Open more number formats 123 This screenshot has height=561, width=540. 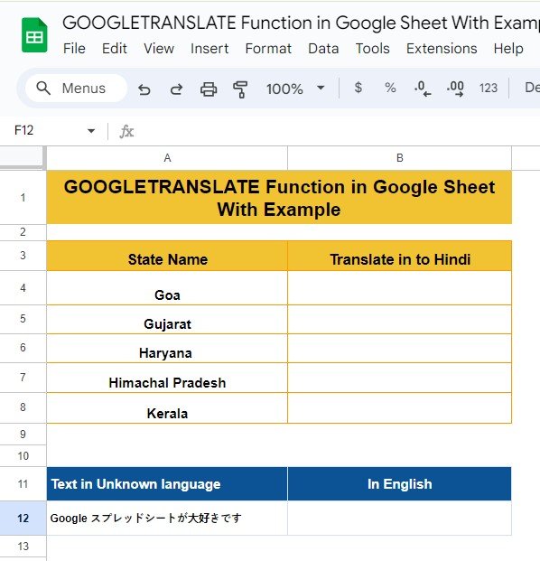coord(489,88)
